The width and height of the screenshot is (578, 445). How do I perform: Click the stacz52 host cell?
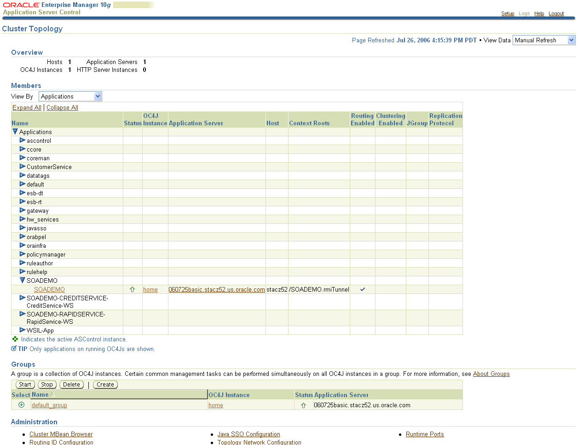(277, 289)
